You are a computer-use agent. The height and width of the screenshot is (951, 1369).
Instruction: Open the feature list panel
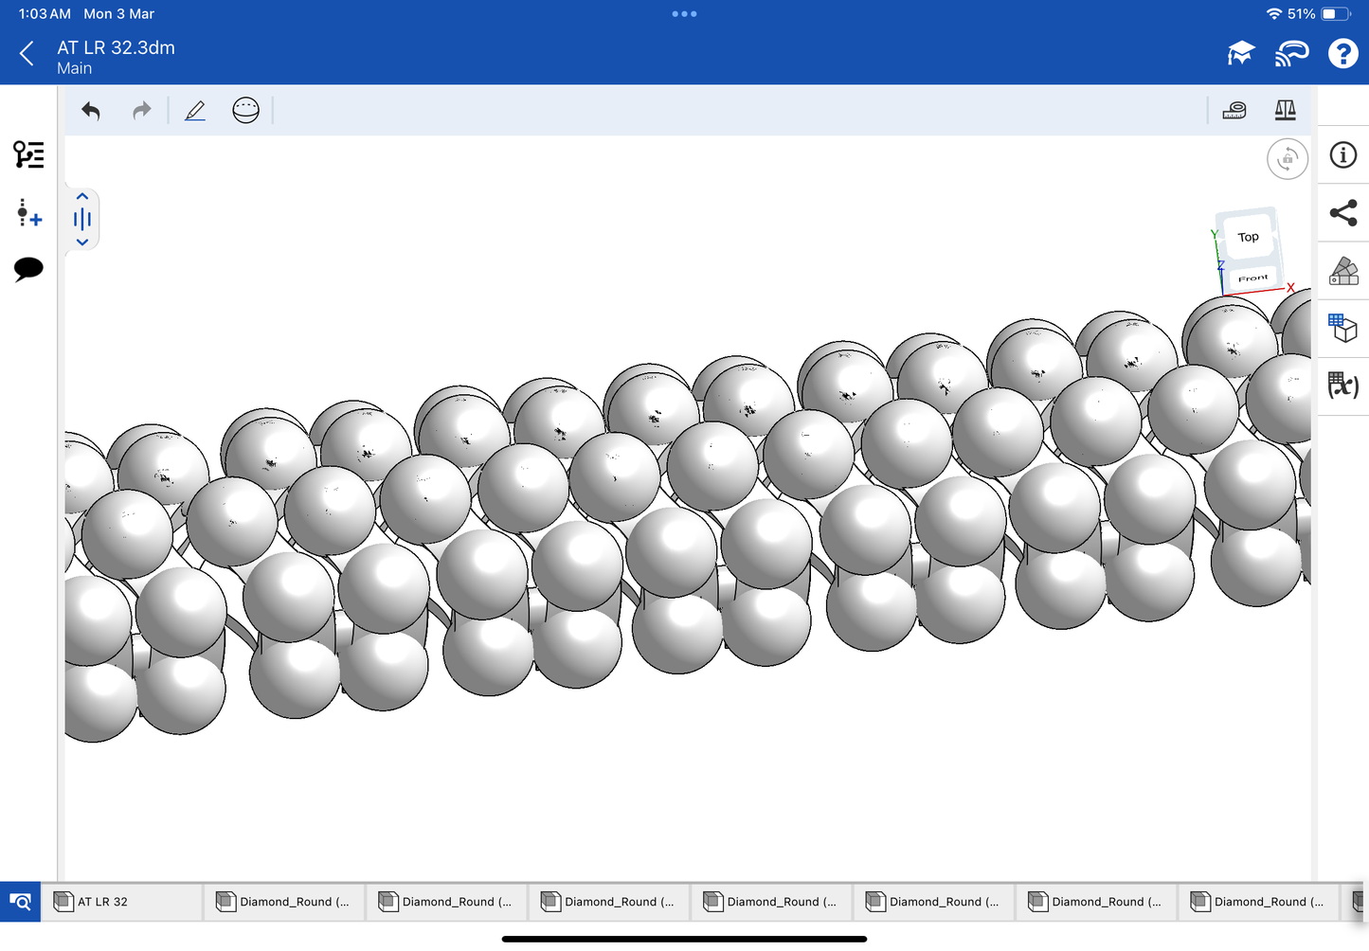pos(28,154)
